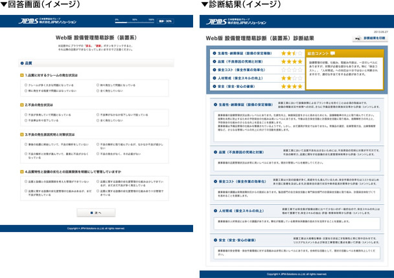This screenshot has width=394, height=278.
Task: Choose 不良の解析と対策が進んでいて option for question 3
Action: point(26,154)
